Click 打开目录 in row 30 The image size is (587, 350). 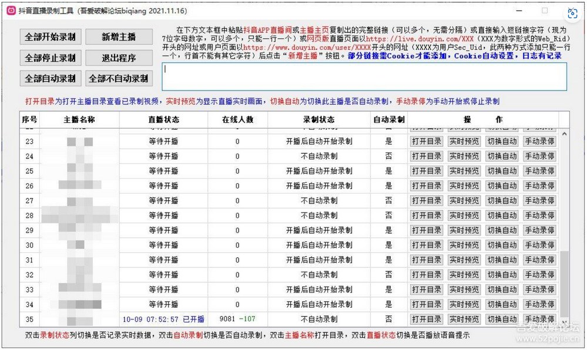(x=427, y=245)
